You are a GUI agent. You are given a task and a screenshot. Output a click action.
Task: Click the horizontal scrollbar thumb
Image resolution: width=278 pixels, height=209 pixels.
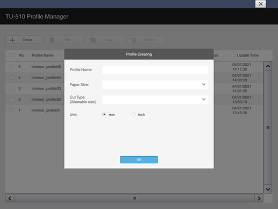(134, 198)
